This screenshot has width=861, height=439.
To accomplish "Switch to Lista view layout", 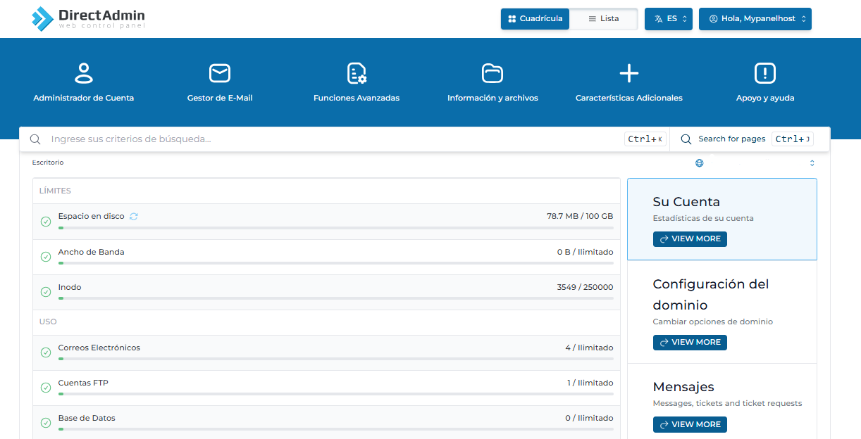I will pos(604,19).
